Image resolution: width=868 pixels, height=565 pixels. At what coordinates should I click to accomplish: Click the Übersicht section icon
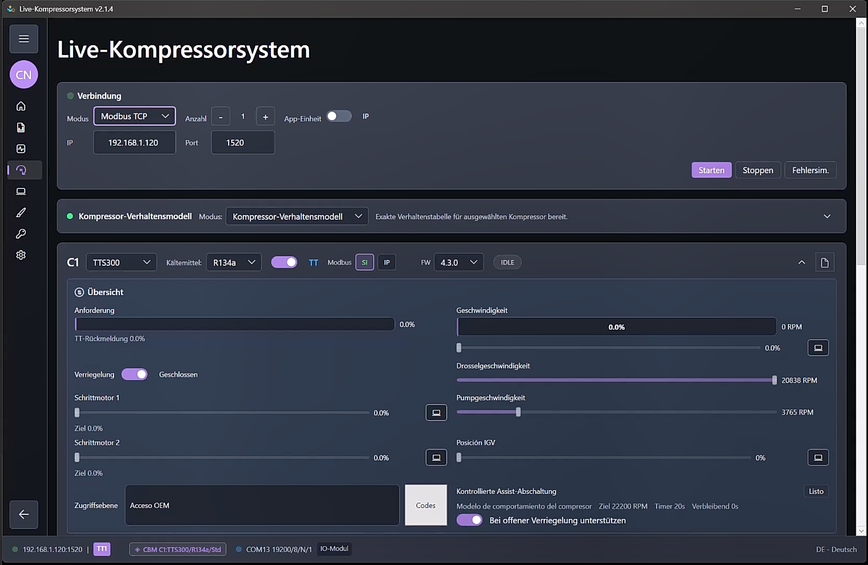tap(79, 292)
